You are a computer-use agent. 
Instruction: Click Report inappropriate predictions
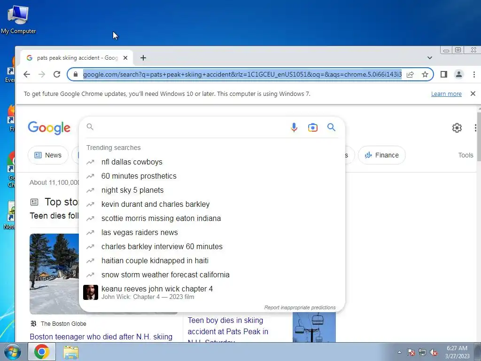click(x=300, y=307)
